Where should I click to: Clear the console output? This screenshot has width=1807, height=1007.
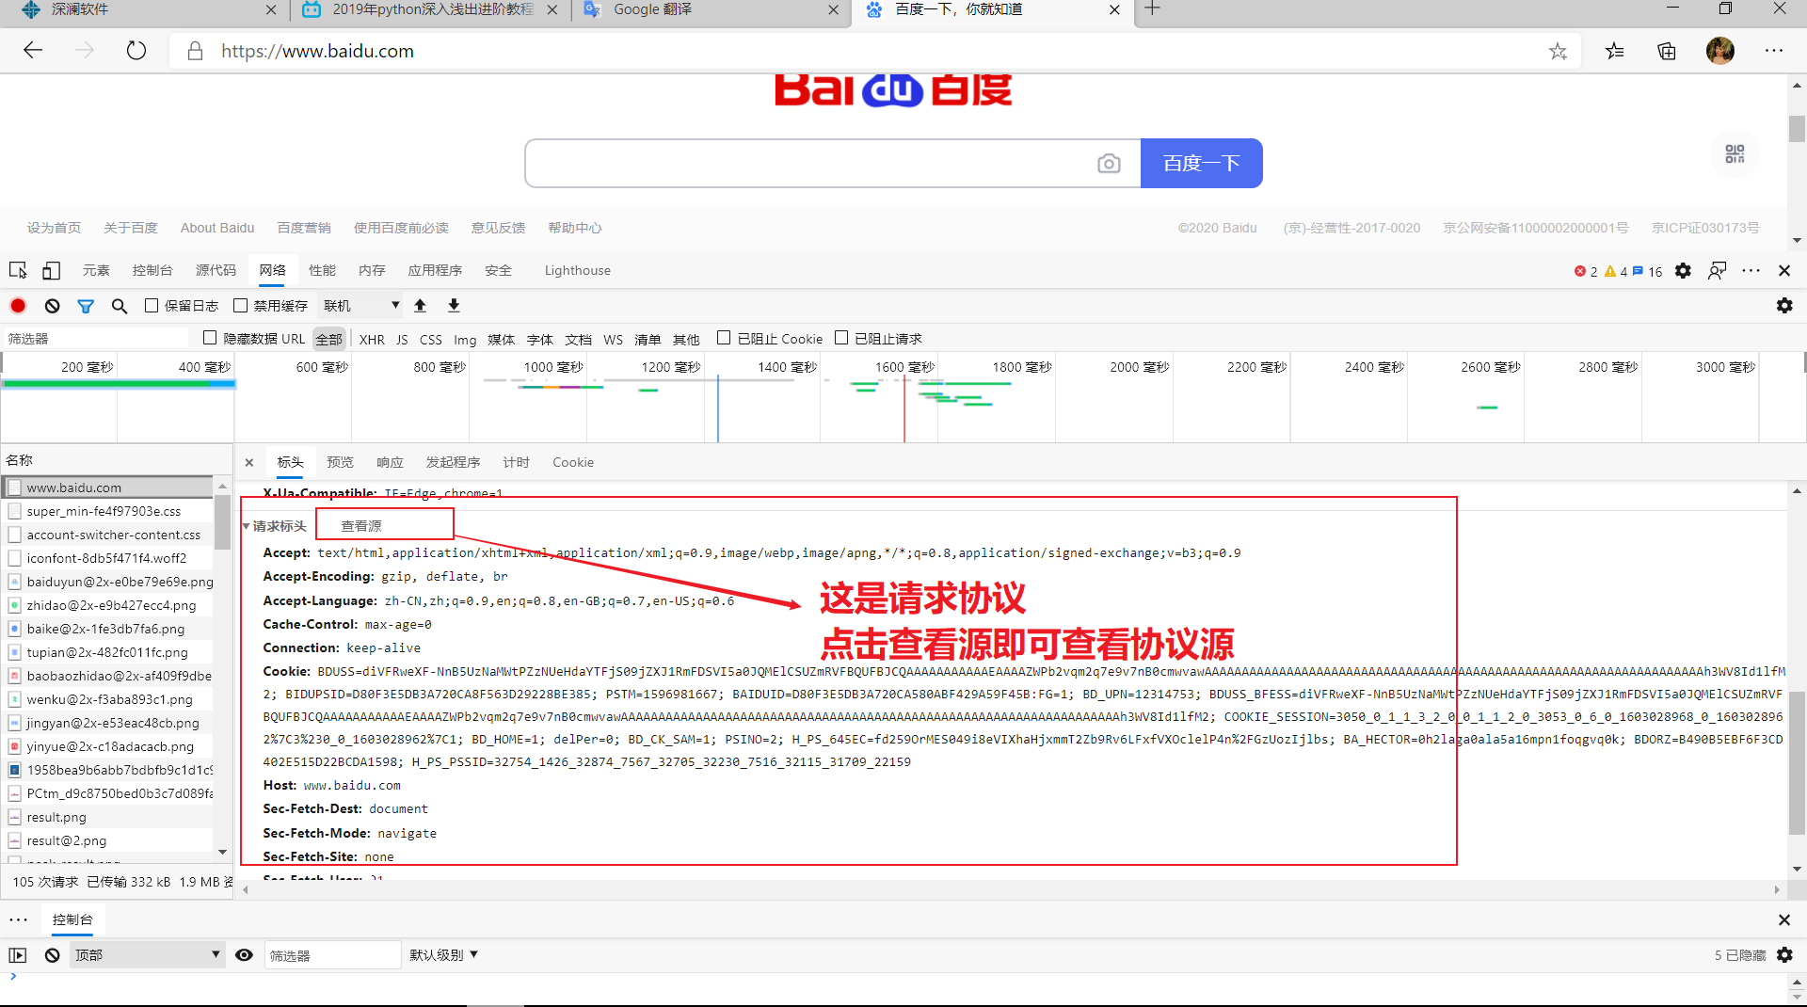pos(53,955)
